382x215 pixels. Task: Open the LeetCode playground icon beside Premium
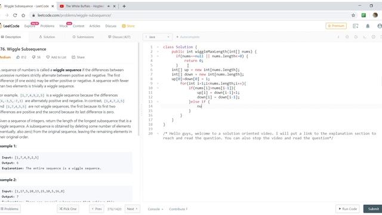click(356, 26)
